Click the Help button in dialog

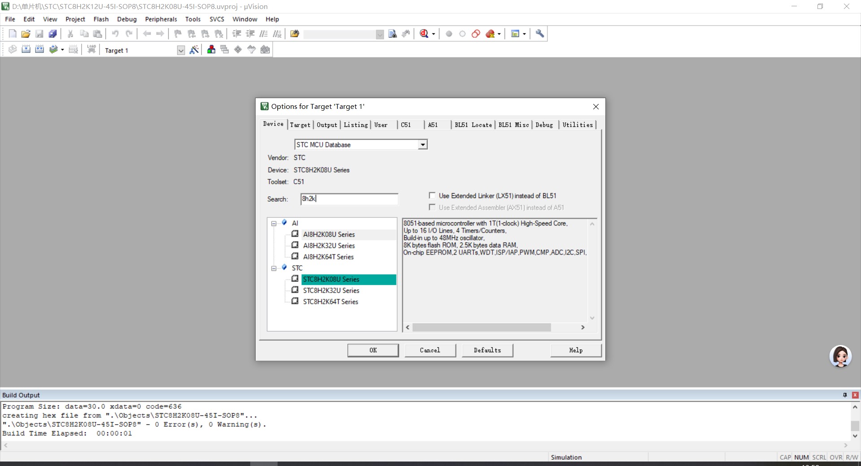[x=576, y=350]
